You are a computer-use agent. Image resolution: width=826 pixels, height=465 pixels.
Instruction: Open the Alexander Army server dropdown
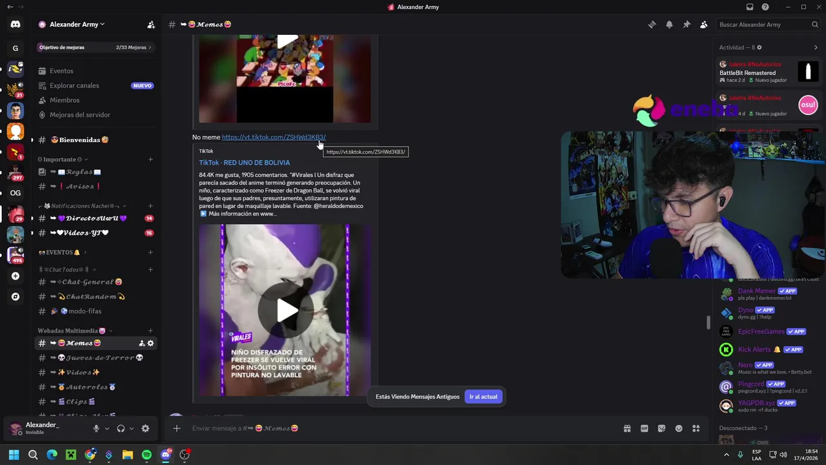72,25
